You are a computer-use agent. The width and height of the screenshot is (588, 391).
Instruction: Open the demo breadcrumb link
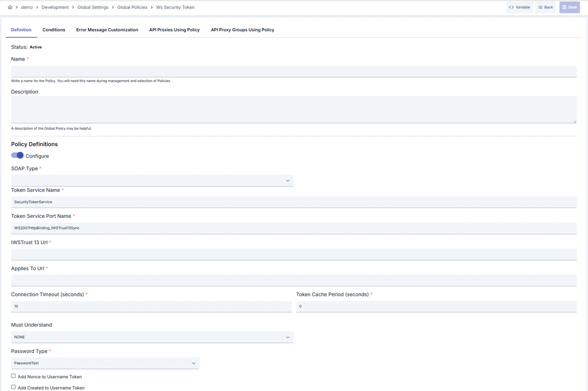coord(27,7)
